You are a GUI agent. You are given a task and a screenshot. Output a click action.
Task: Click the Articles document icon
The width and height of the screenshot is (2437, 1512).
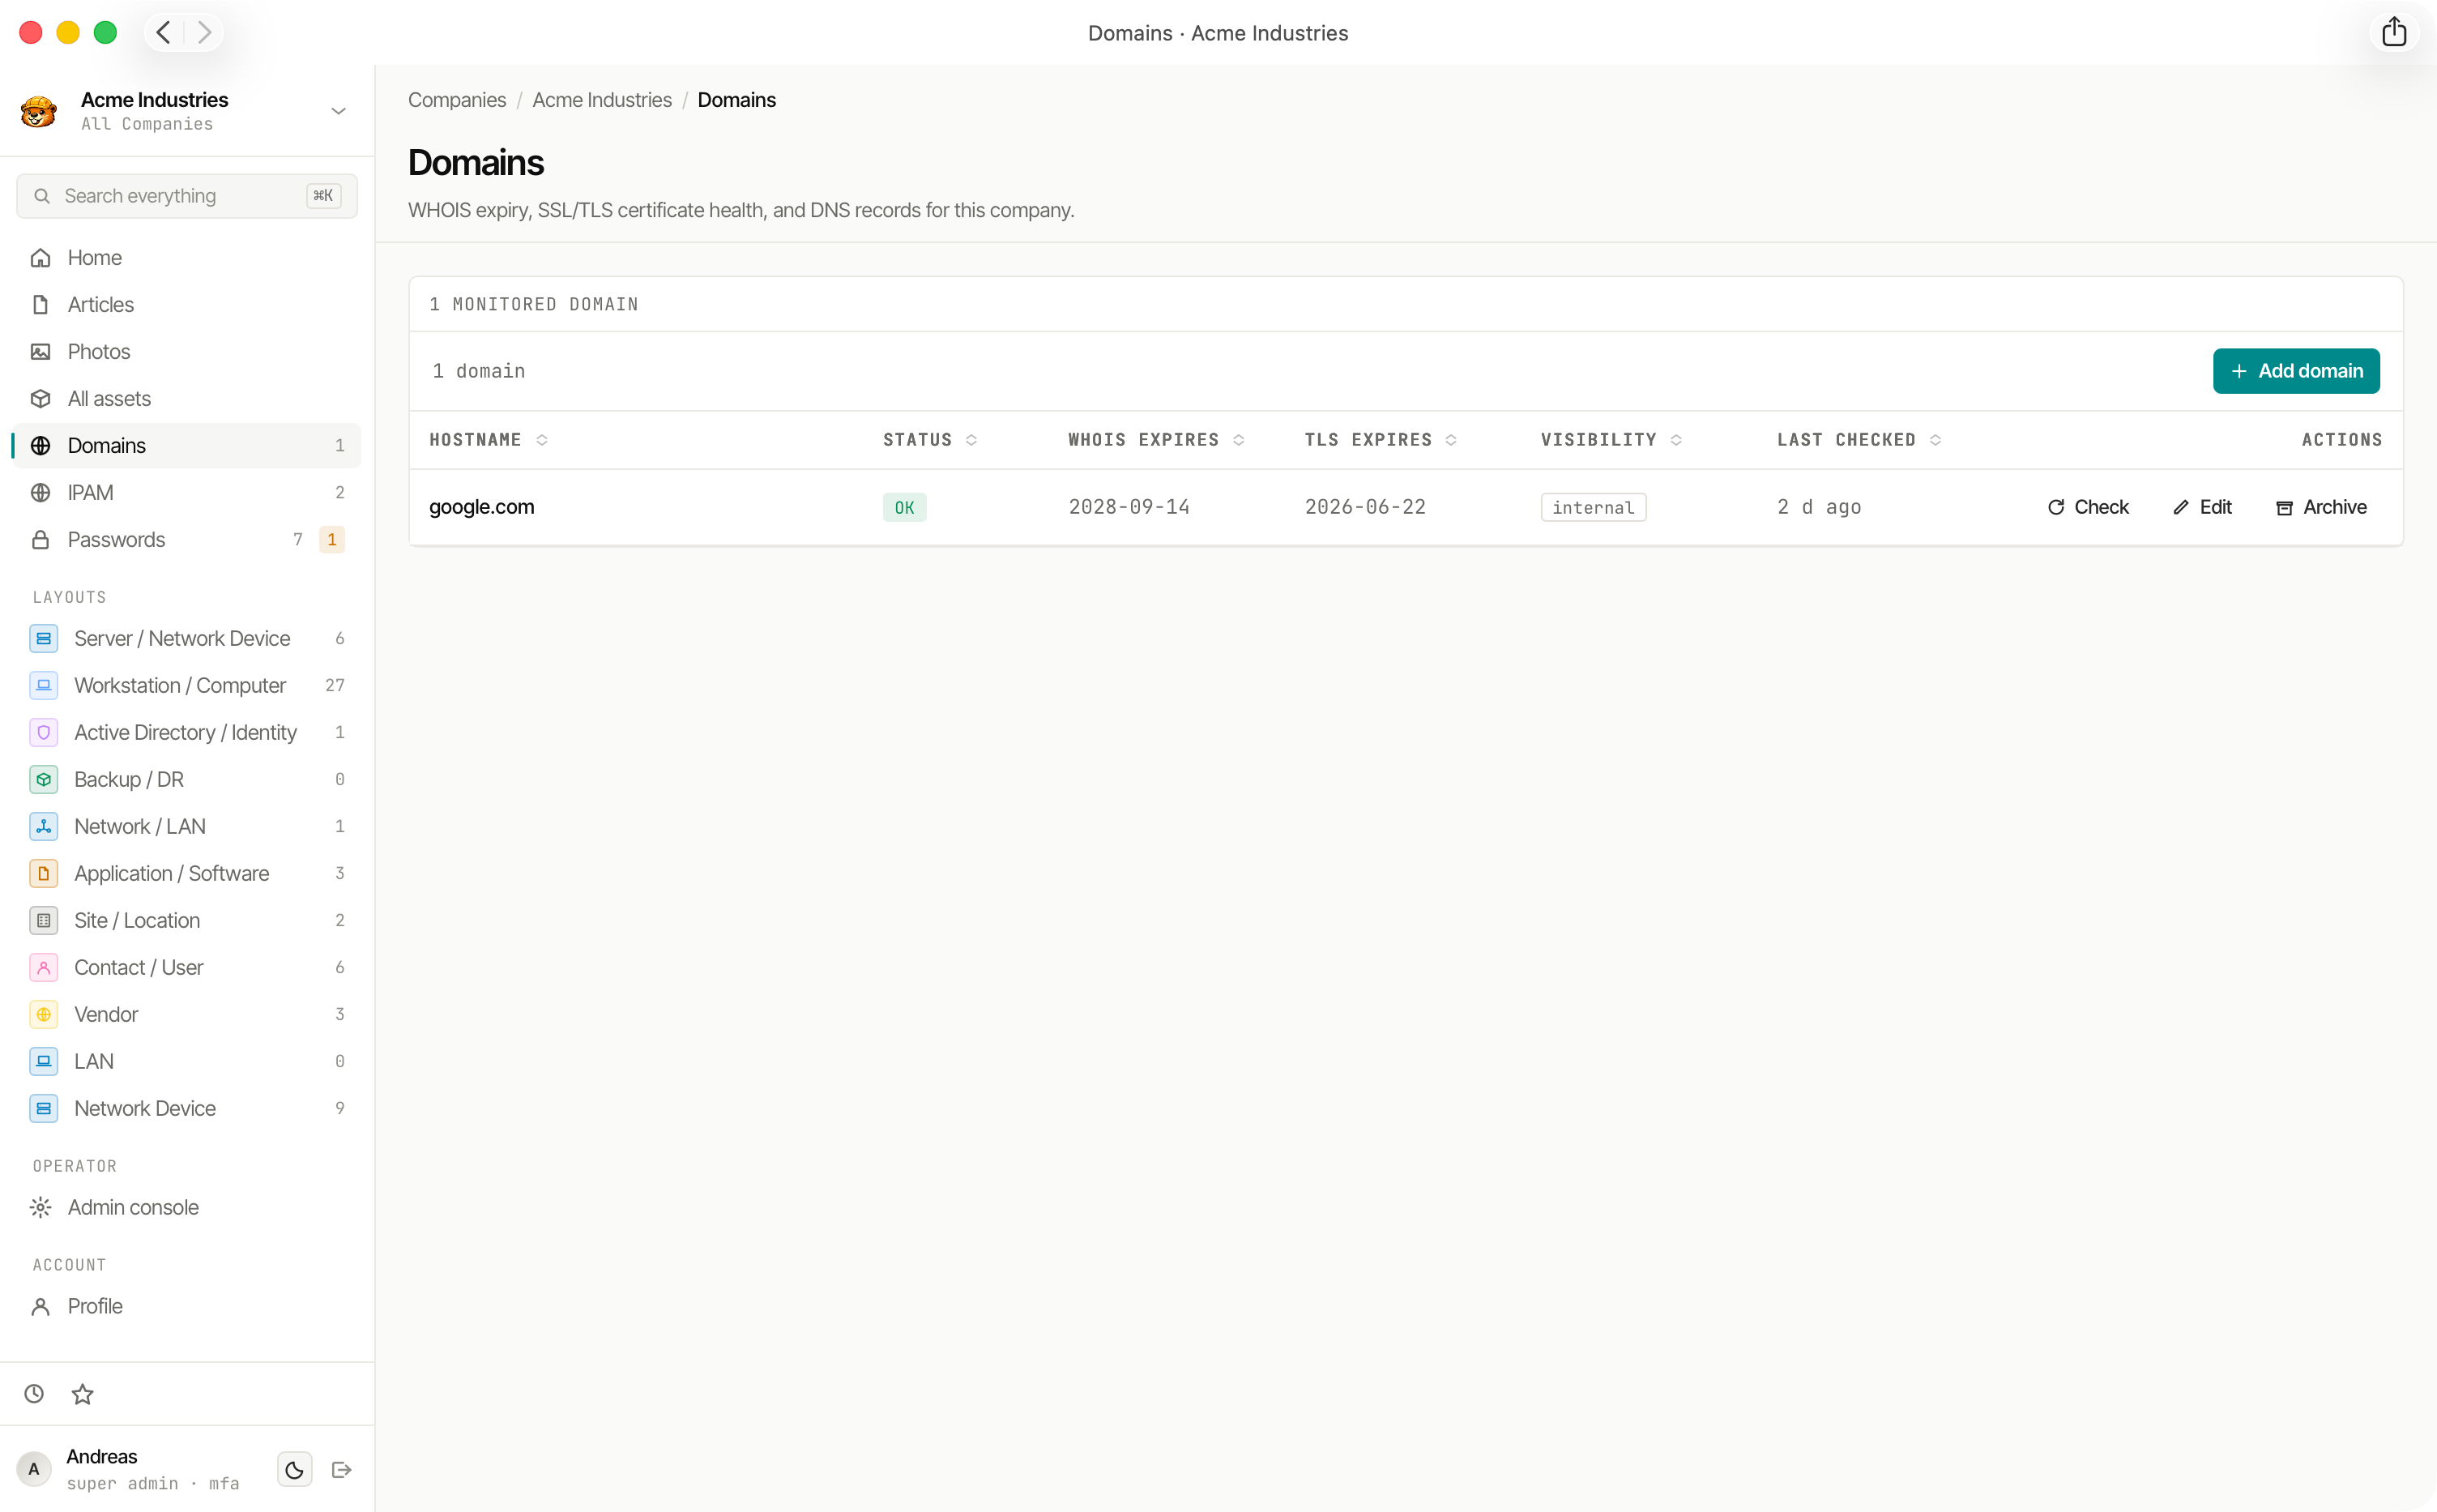coord(41,305)
